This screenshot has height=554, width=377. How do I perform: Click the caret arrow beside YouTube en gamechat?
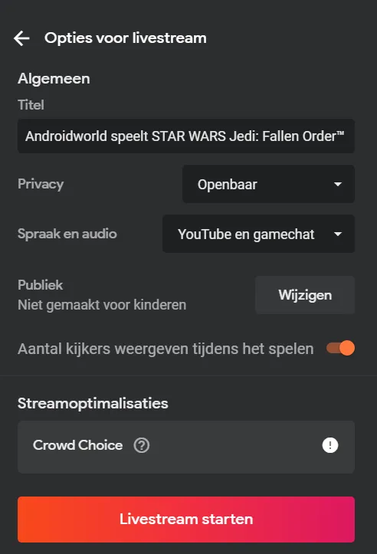point(338,234)
